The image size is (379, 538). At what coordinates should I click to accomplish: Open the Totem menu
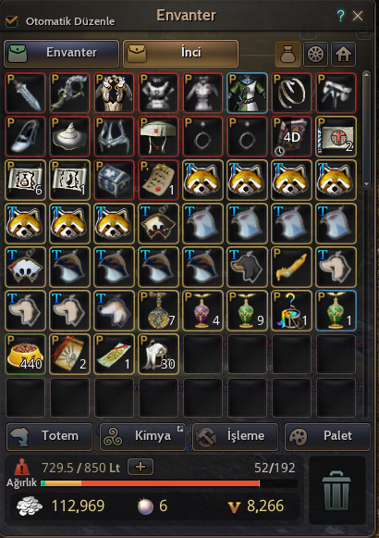pyautogui.click(x=49, y=436)
